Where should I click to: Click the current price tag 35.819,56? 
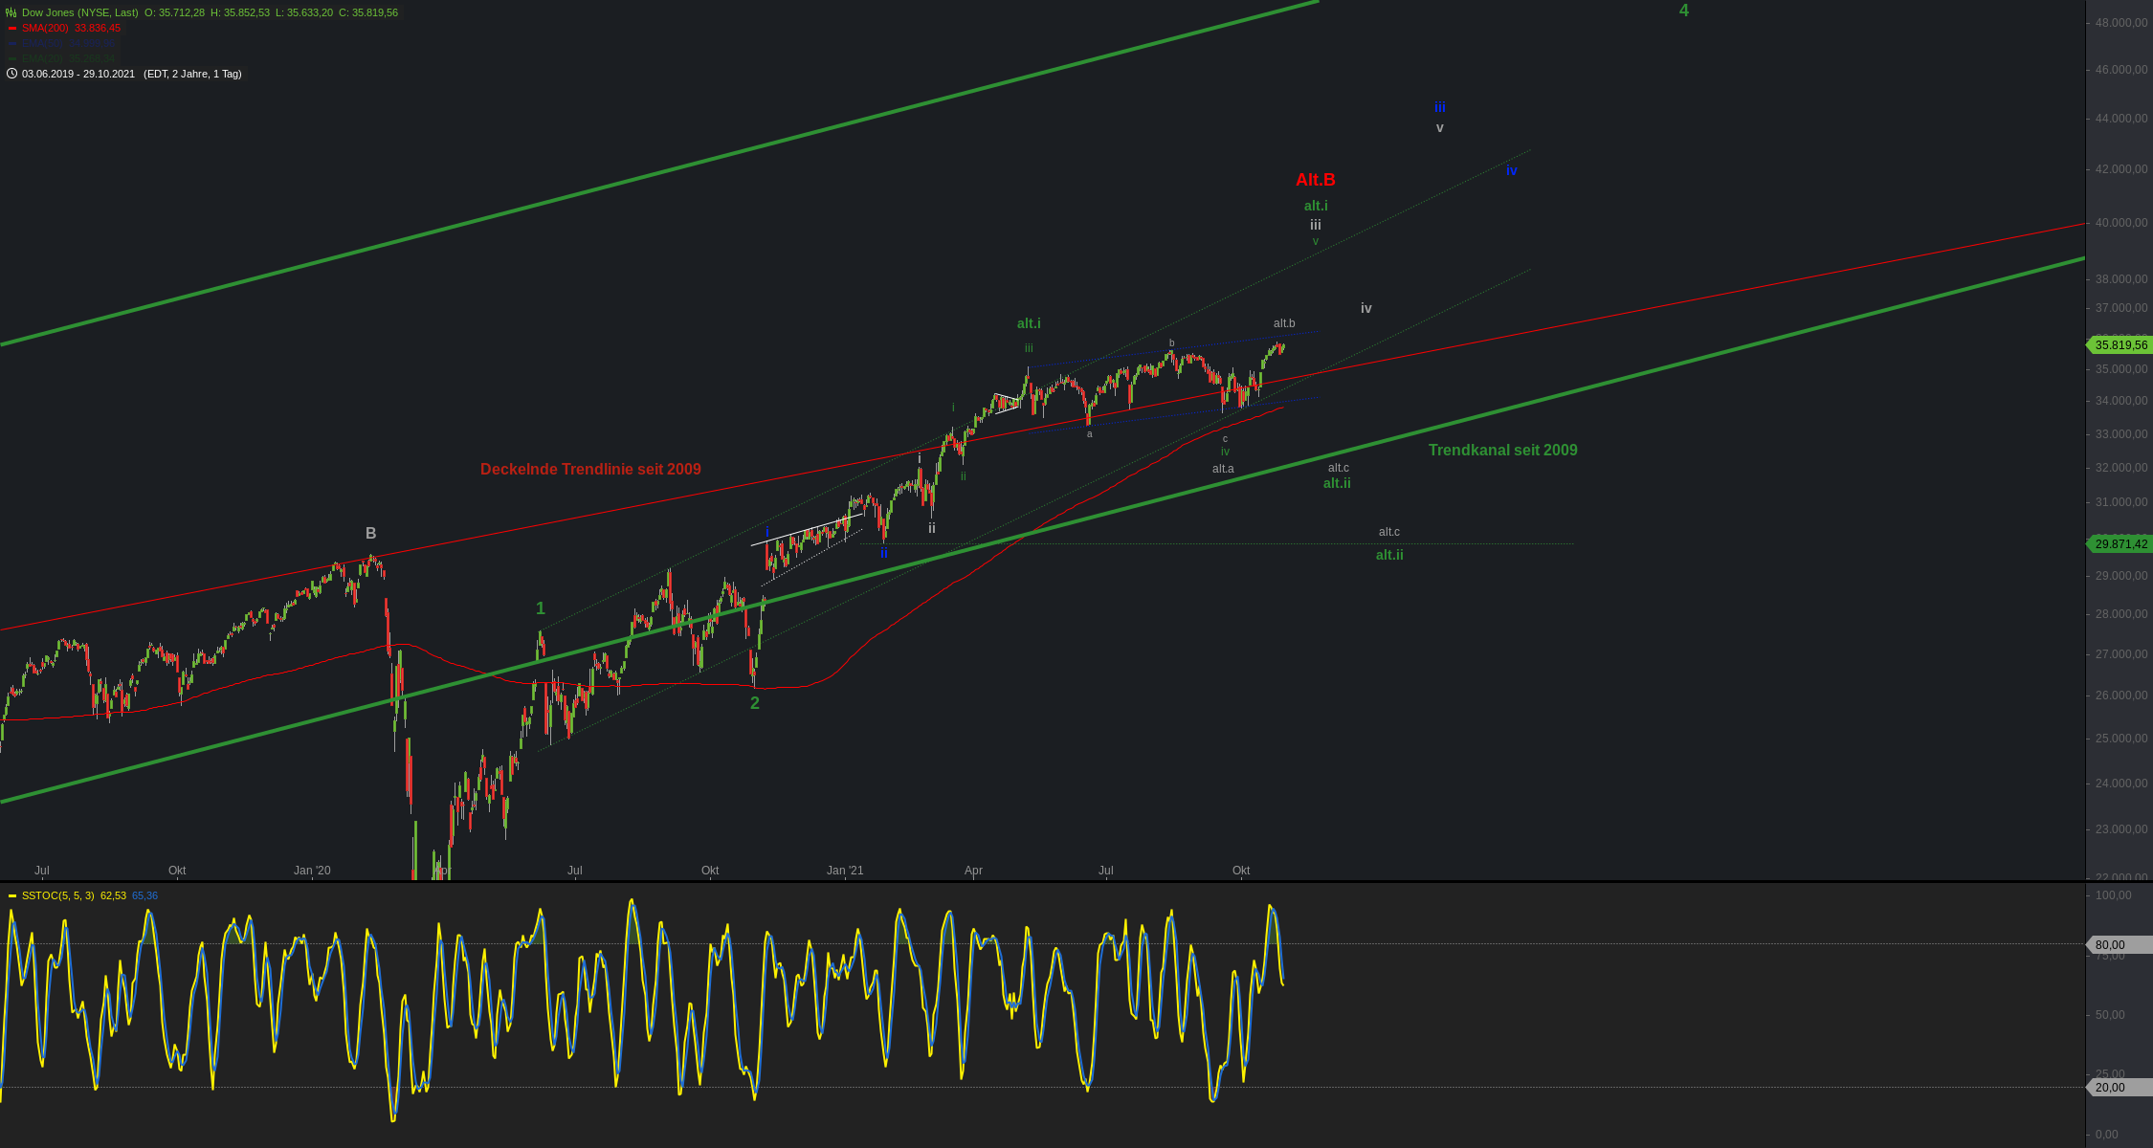coord(2120,344)
